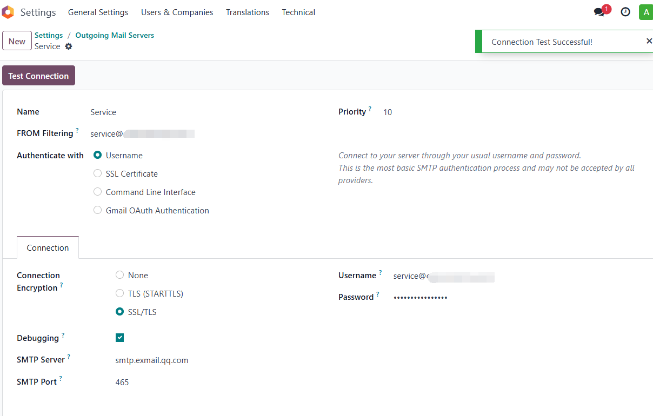Click the Authenticate with label
The image size is (653, 416).
[x=50, y=156]
